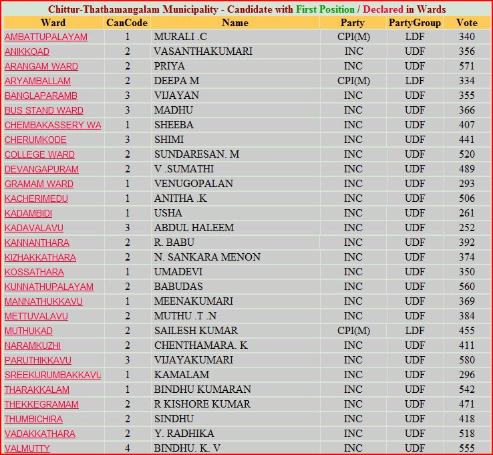Click the Ward column header
The width and height of the screenshot is (493, 455).
53,23
